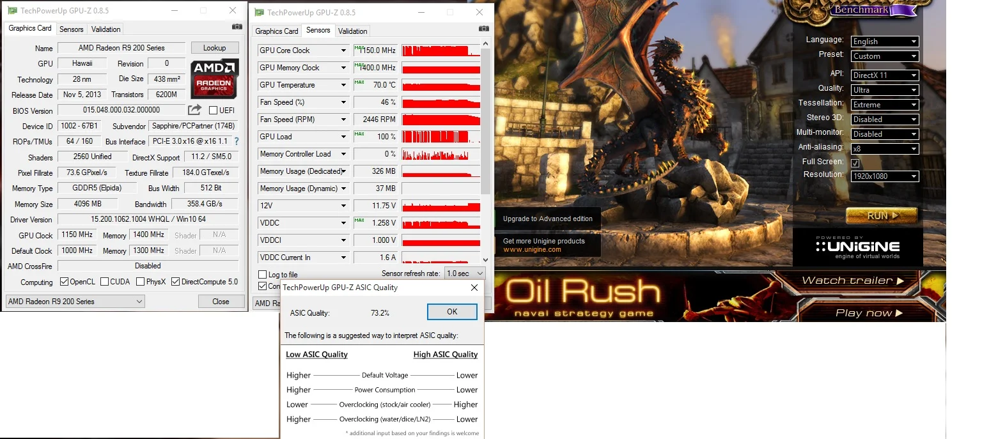This screenshot has height=439, width=982.
Task: Click Watch trailer on the Oil Rush banner
Action: [853, 281]
